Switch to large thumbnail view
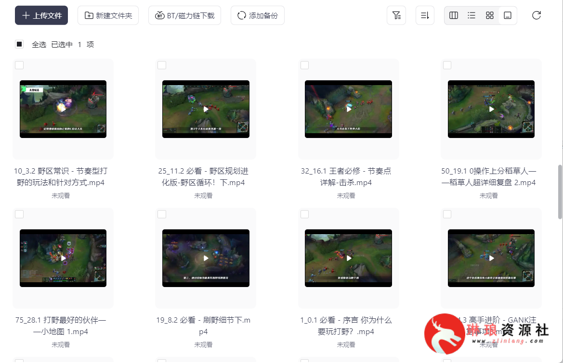The height and width of the screenshot is (363, 563). click(508, 15)
